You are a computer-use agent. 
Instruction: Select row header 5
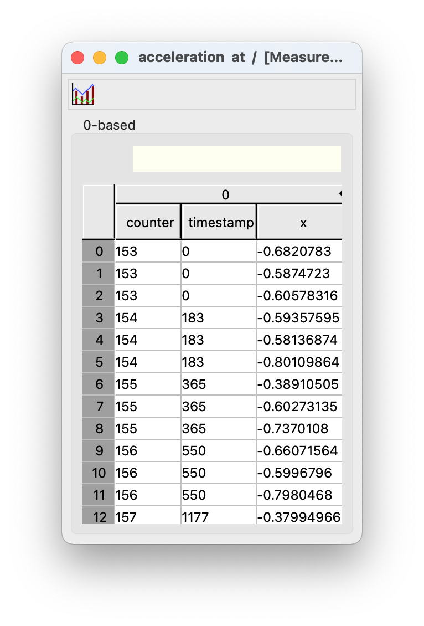(99, 362)
